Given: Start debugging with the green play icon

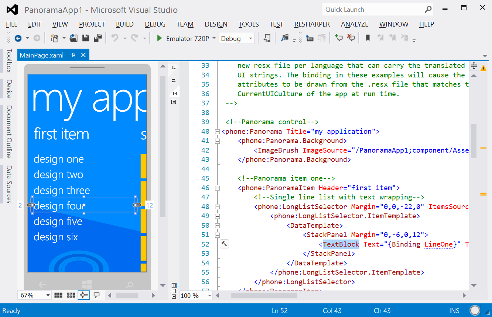Looking at the screenshot, I should click(159, 38).
